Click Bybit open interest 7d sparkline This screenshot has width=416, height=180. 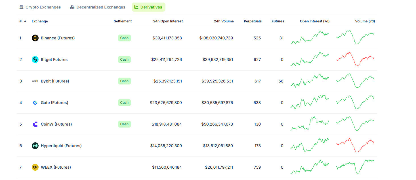pyautogui.click(x=310, y=81)
